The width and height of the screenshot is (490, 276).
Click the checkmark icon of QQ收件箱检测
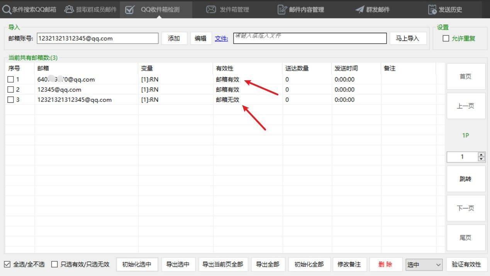(130, 10)
